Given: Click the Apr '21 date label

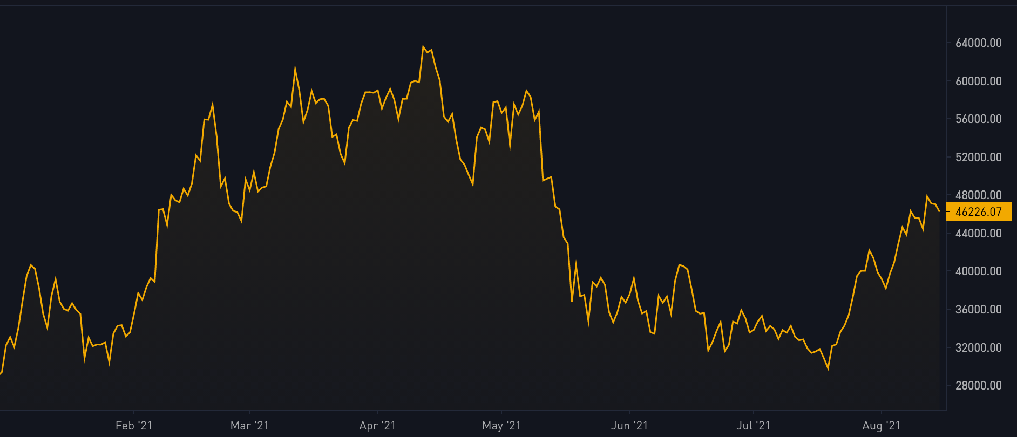Looking at the screenshot, I should click(377, 426).
